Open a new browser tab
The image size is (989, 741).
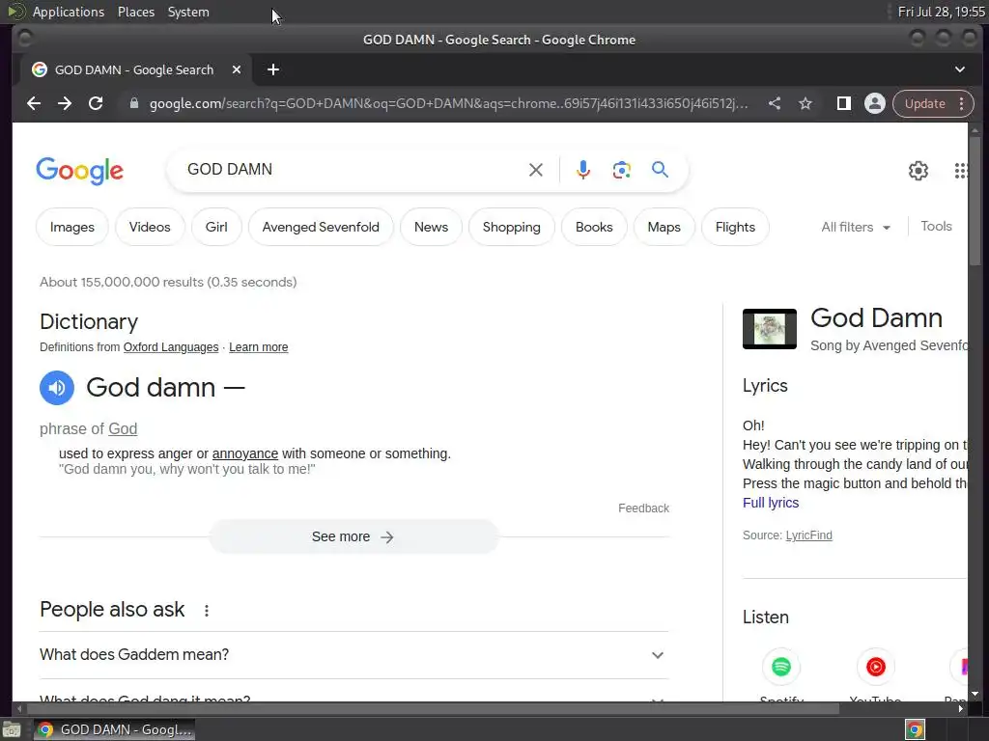point(273,69)
